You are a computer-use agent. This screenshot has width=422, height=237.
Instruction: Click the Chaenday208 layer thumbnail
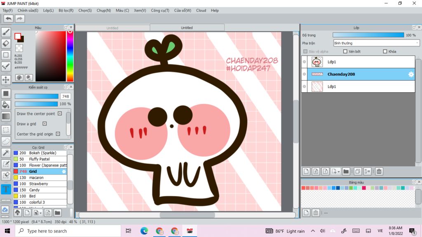pyautogui.click(x=317, y=74)
